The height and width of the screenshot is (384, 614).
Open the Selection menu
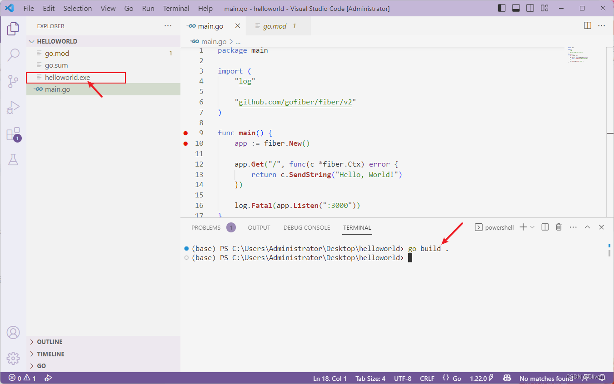click(x=77, y=8)
